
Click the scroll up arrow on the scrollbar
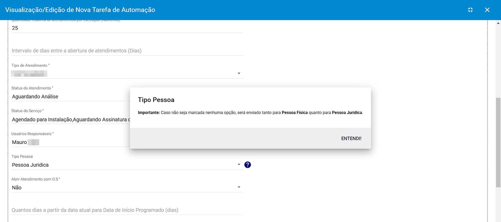498,23
